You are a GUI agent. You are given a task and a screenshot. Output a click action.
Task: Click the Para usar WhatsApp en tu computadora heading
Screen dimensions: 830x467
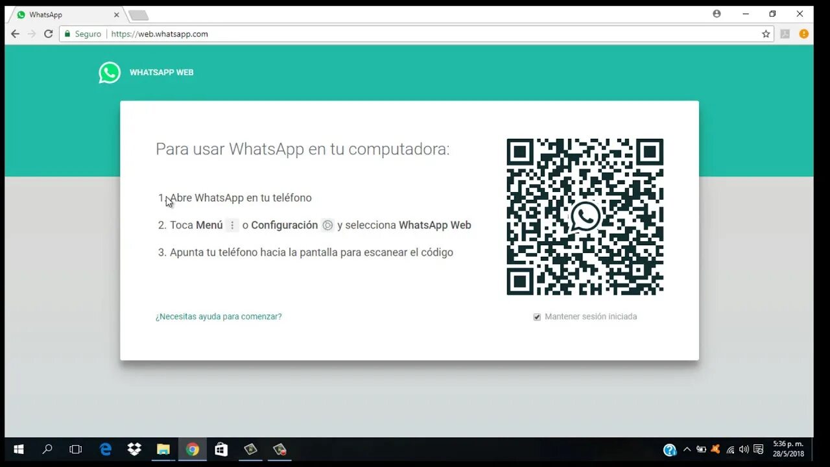pyautogui.click(x=303, y=149)
